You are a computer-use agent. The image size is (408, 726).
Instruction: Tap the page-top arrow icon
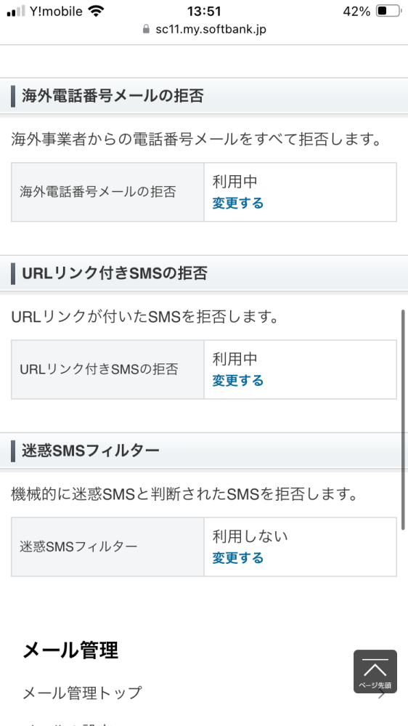point(375,671)
